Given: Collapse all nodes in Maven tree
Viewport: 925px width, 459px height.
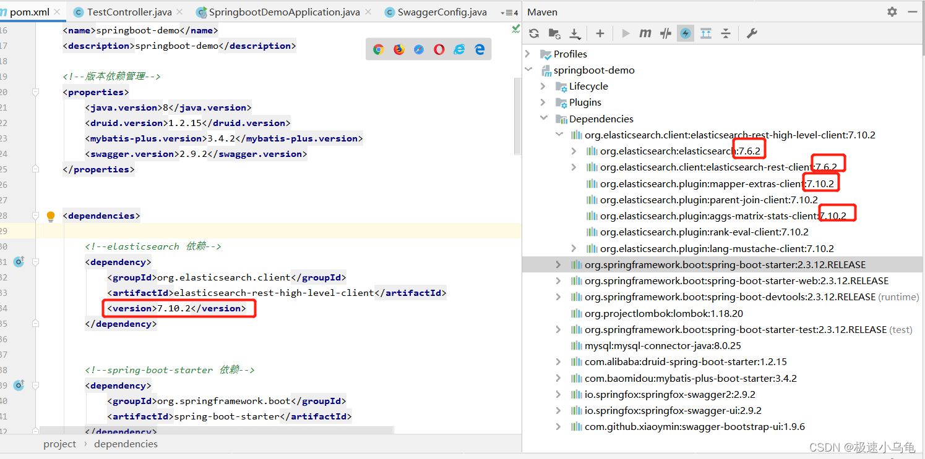Looking at the screenshot, I should pyautogui.click(x=726, y=33).
